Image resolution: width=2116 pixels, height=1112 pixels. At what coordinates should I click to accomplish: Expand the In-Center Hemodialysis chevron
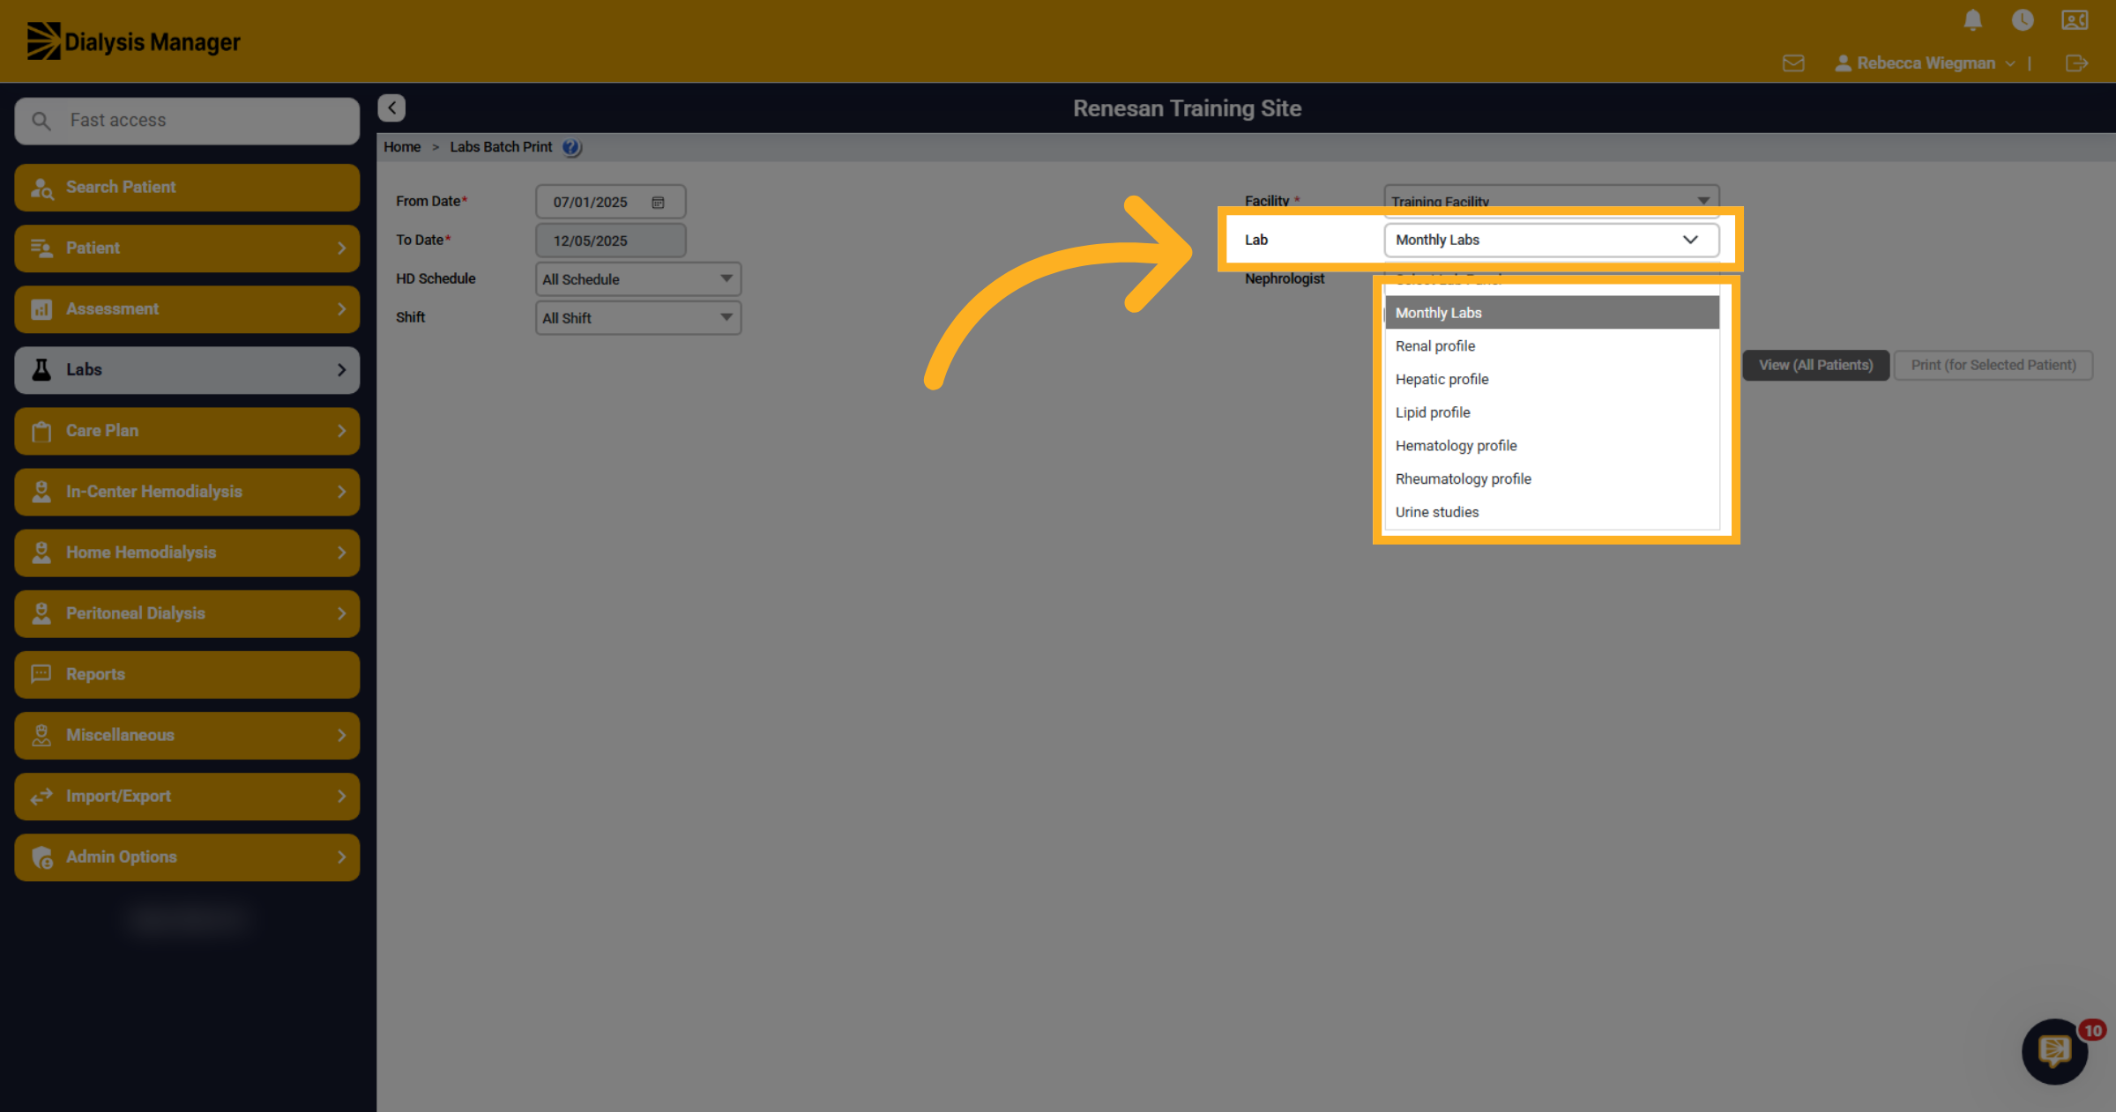coord(342,492)
